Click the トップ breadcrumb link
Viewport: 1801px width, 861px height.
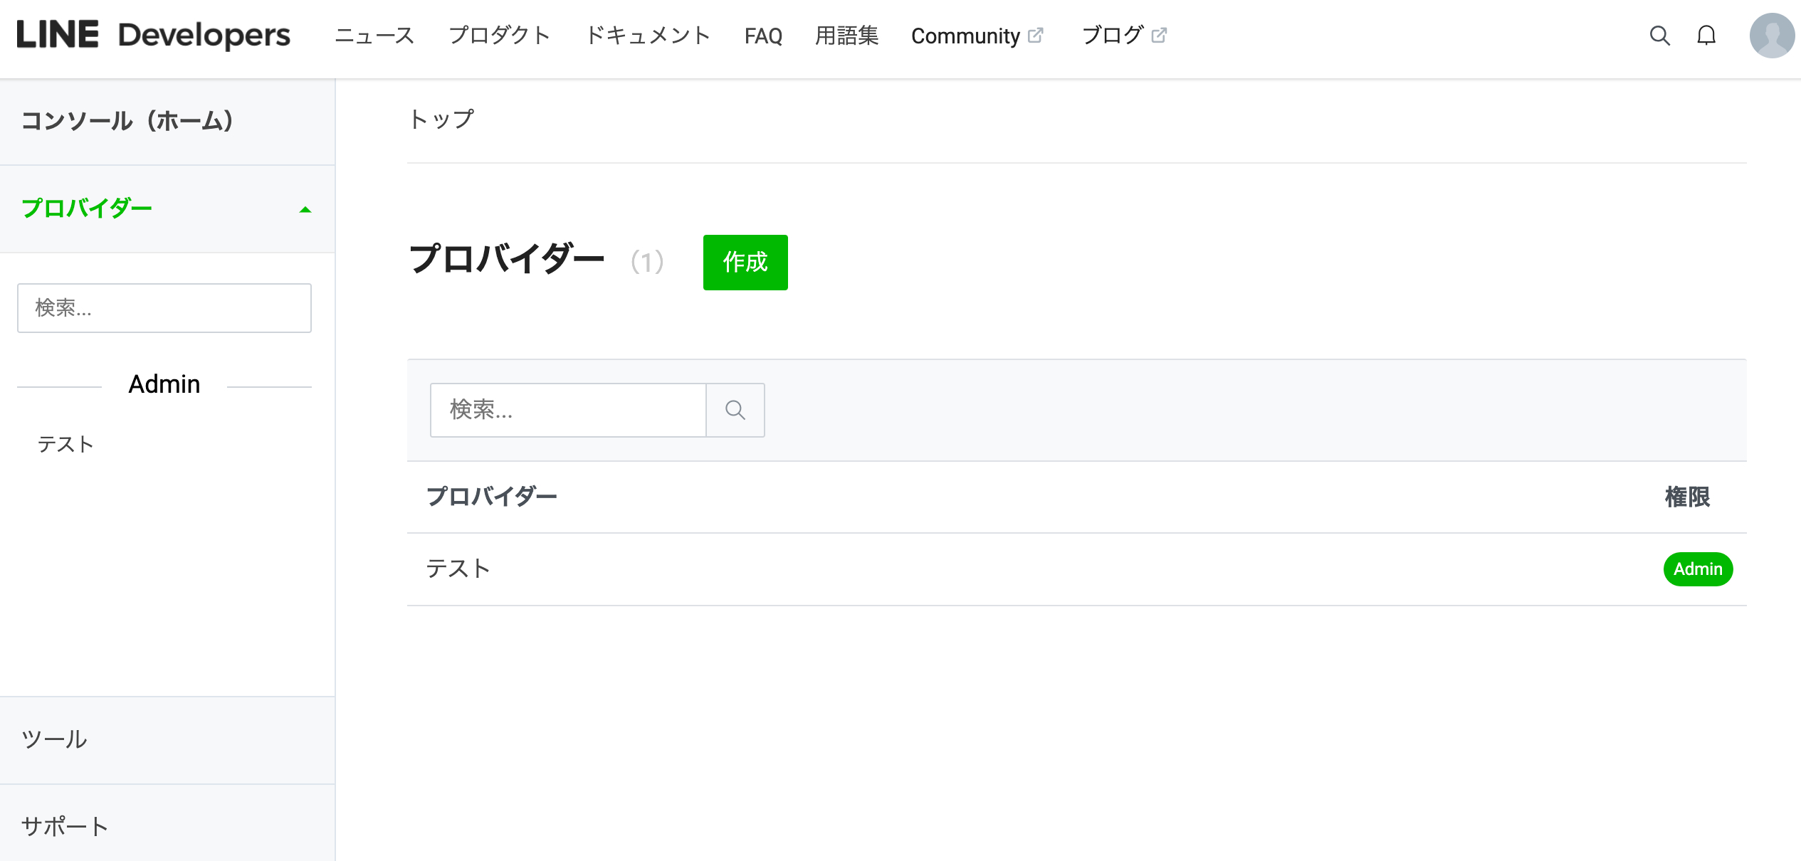click(441, 117)
